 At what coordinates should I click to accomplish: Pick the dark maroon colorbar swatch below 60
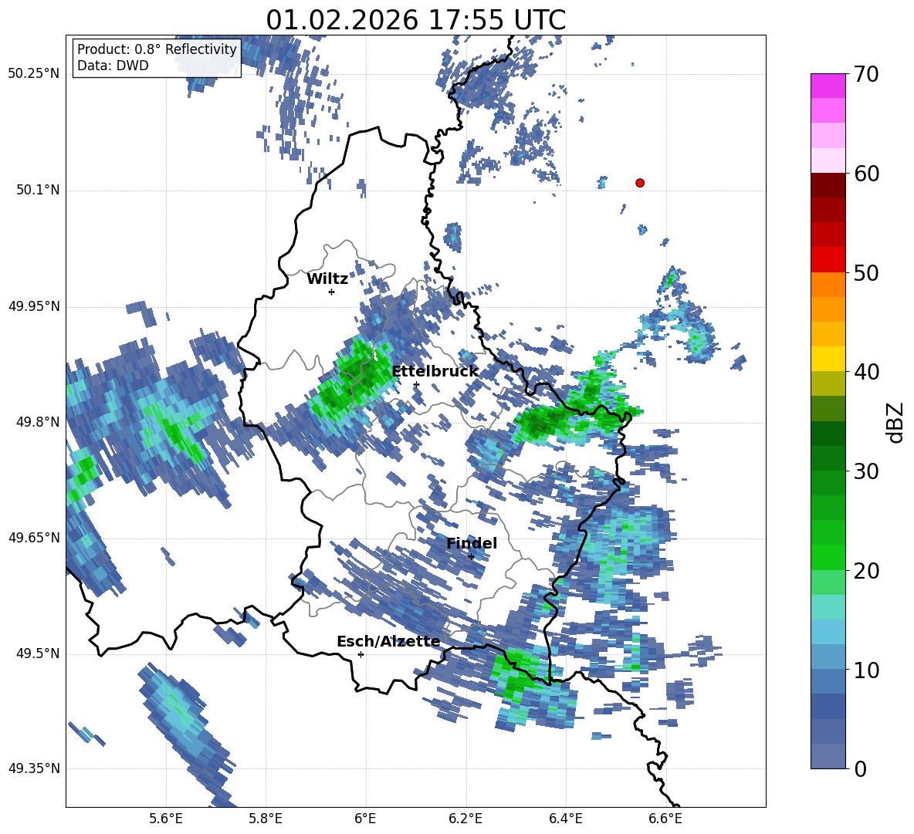tap(828, 185)
